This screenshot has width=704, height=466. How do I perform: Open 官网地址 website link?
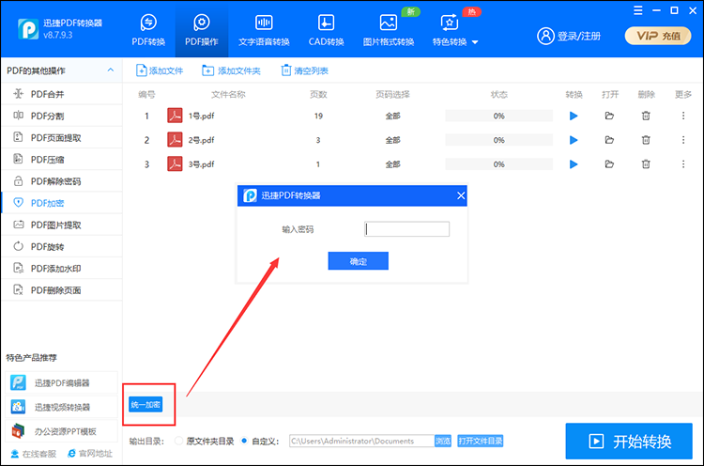[90, 454]
